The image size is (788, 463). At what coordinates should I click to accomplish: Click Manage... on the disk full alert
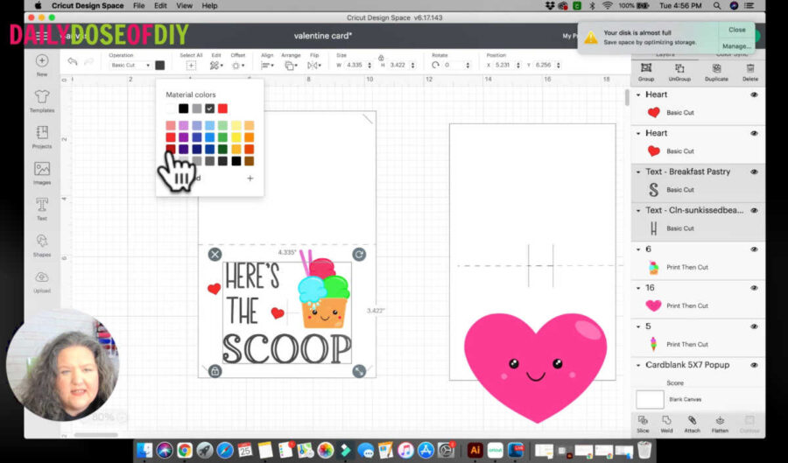(x=736, y=46)
